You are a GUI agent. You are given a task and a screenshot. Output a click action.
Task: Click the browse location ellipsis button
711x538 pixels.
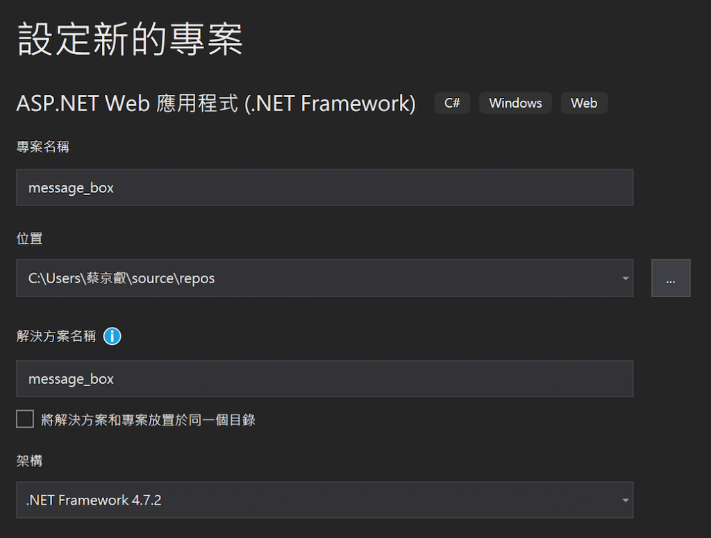(671, 278)
